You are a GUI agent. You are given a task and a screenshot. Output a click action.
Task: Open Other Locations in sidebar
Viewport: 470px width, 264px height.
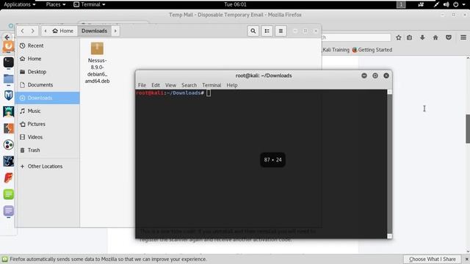click(47, 166)
